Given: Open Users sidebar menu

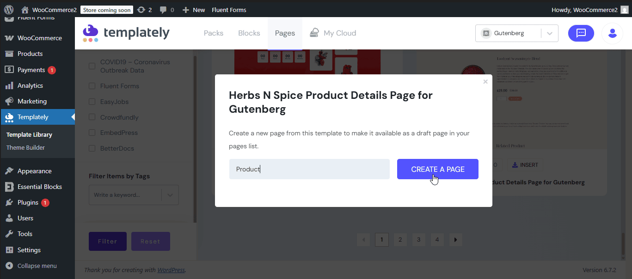Looking at the screenshot, I should coord(37,218).
